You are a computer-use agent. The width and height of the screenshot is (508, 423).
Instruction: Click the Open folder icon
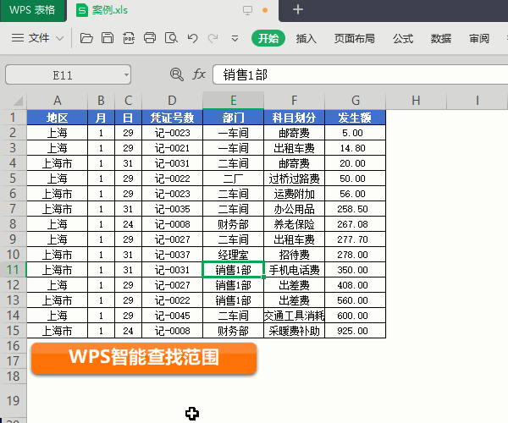86,38
